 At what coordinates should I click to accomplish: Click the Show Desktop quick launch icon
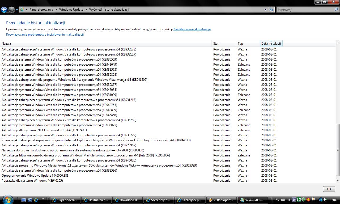pyautogui.click(x=24, y=200)
